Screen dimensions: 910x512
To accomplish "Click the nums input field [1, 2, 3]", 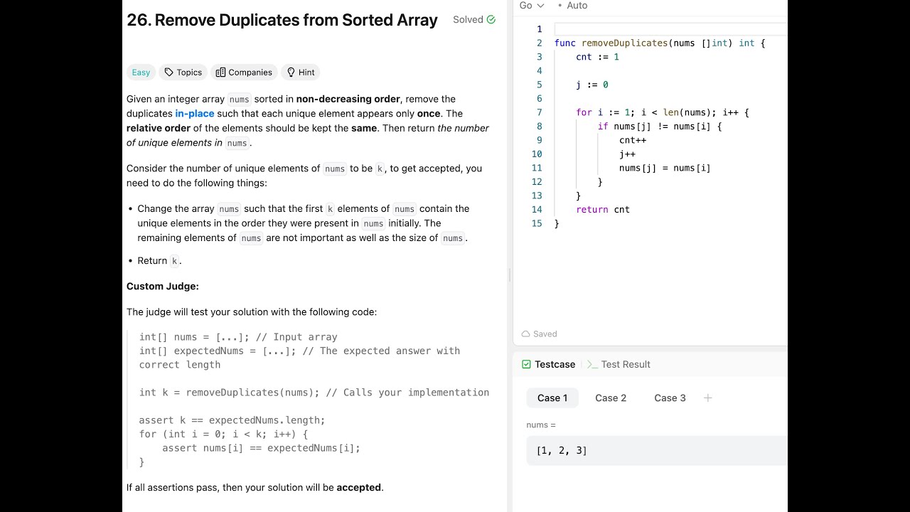I will click(657, 451).
